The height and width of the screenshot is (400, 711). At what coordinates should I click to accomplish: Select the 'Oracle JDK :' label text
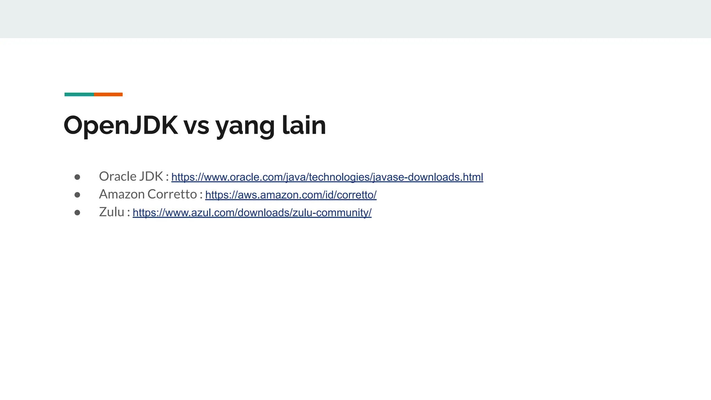click(134, 176)
